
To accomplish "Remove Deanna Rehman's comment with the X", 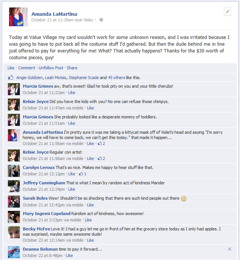I will [x=229, y=249].
